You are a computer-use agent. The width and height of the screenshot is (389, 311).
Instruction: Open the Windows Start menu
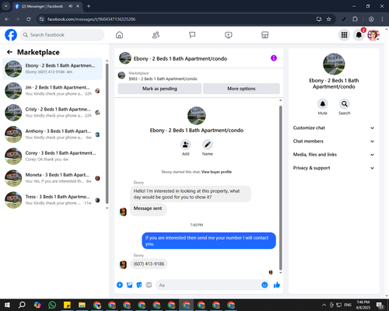pos(7,305)
